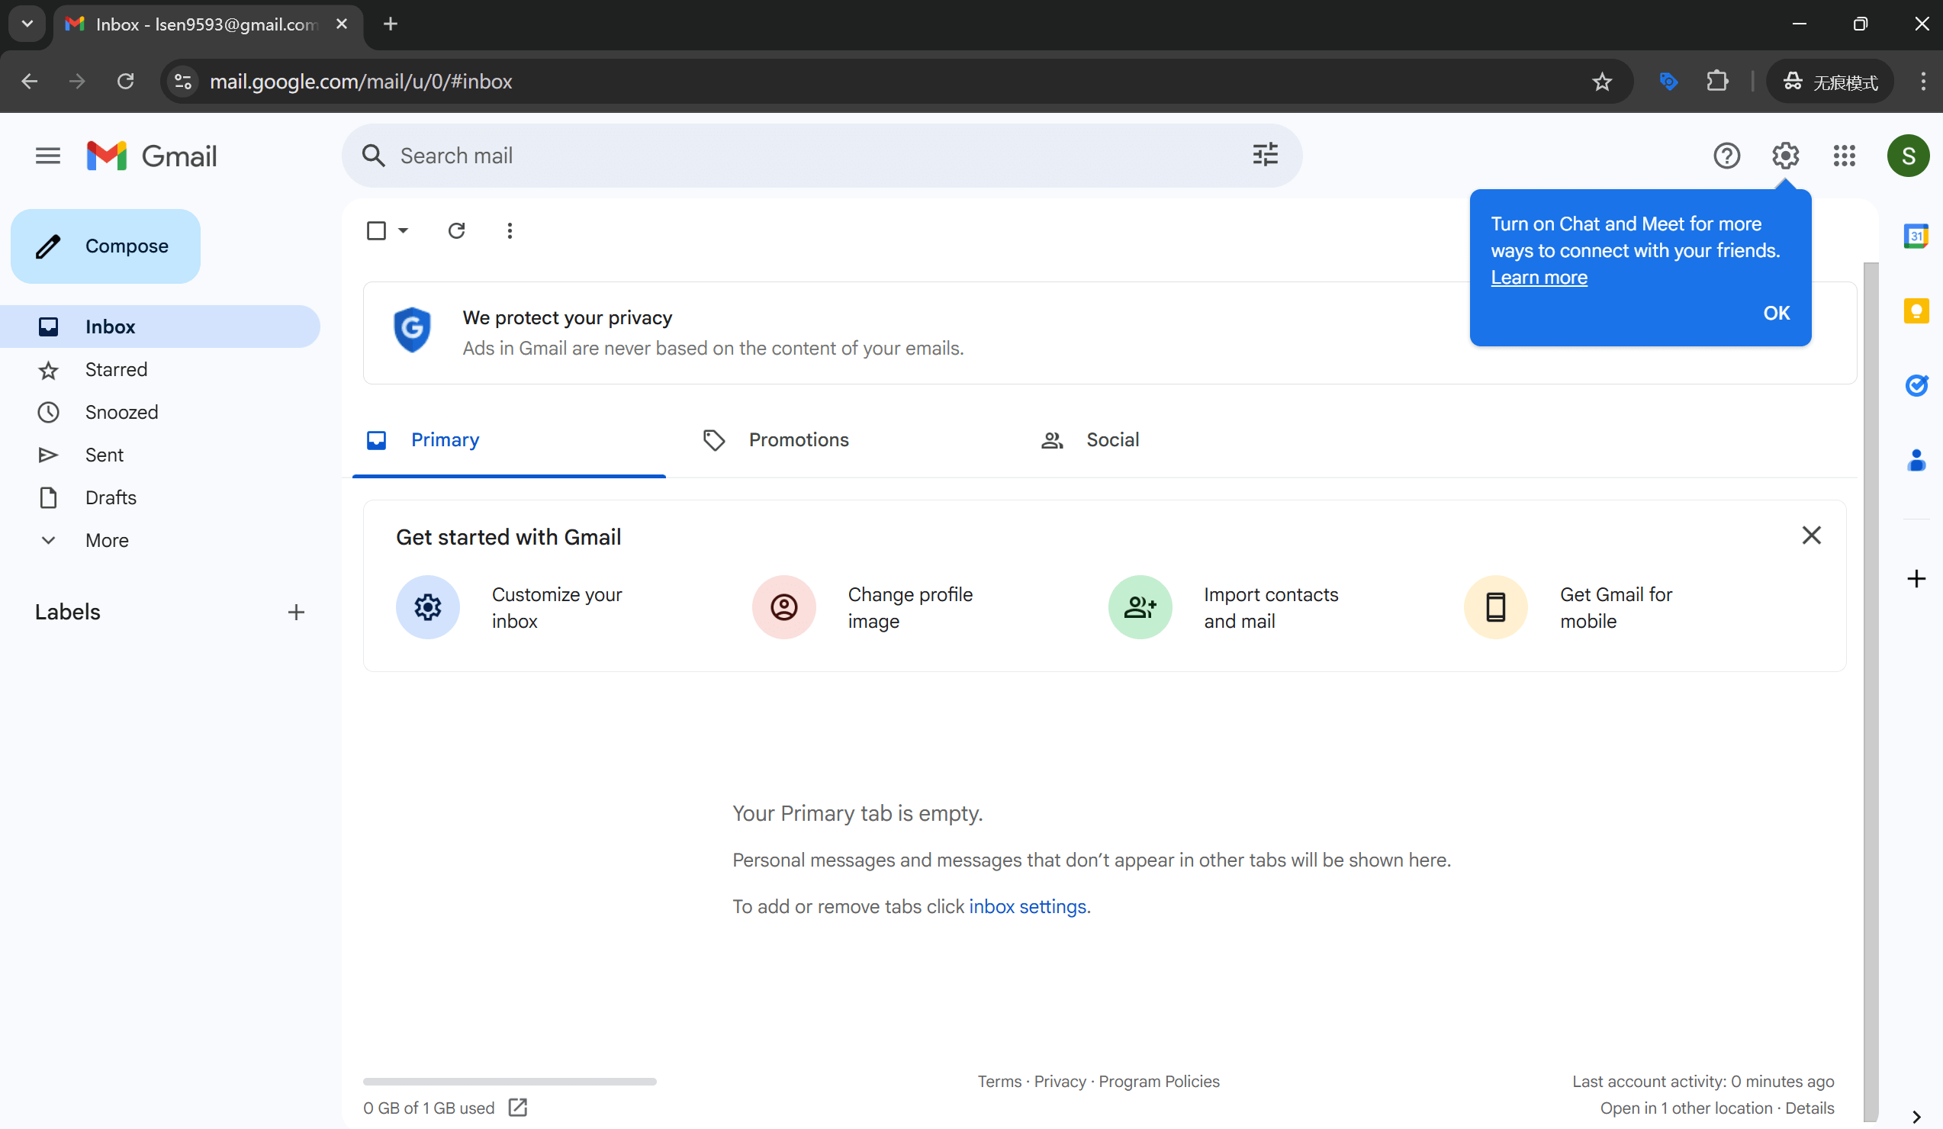Expand the More labels section
The image size is (1943, 1129).
point(105,540)
